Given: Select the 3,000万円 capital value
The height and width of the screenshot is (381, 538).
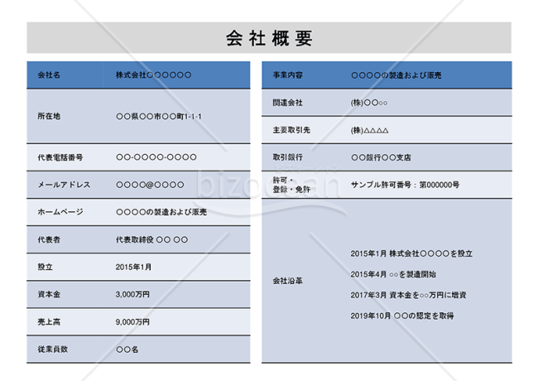Looking at the screenshot, I should point(133,294).
